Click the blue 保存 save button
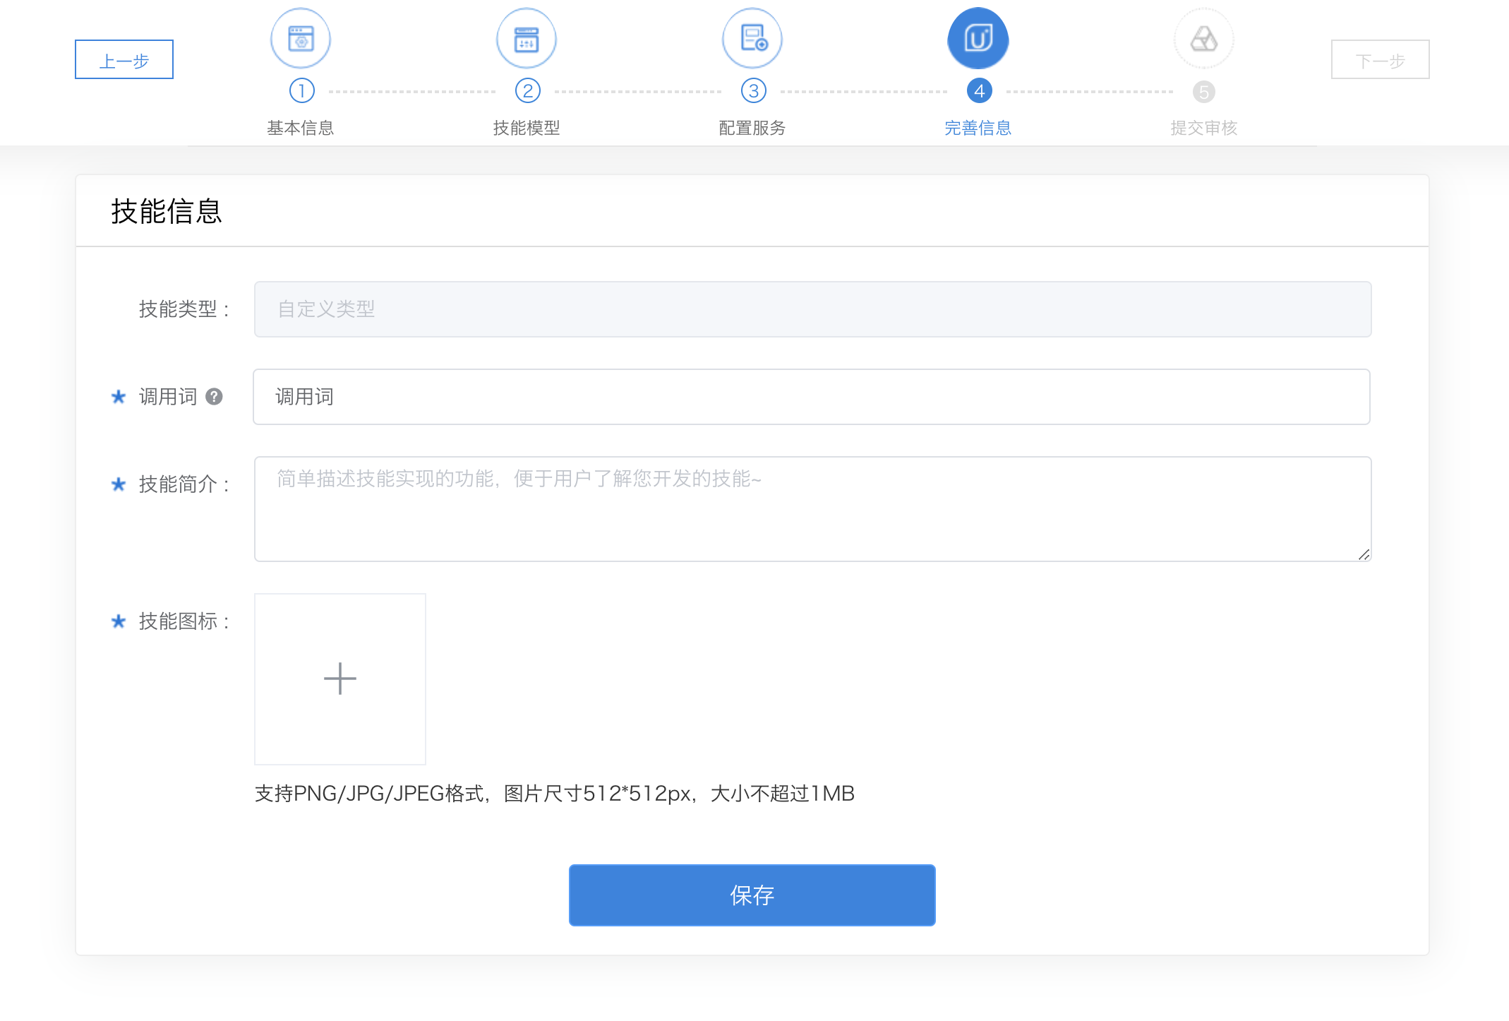This screenshot has height=1021, width=1509. (752, 895)
